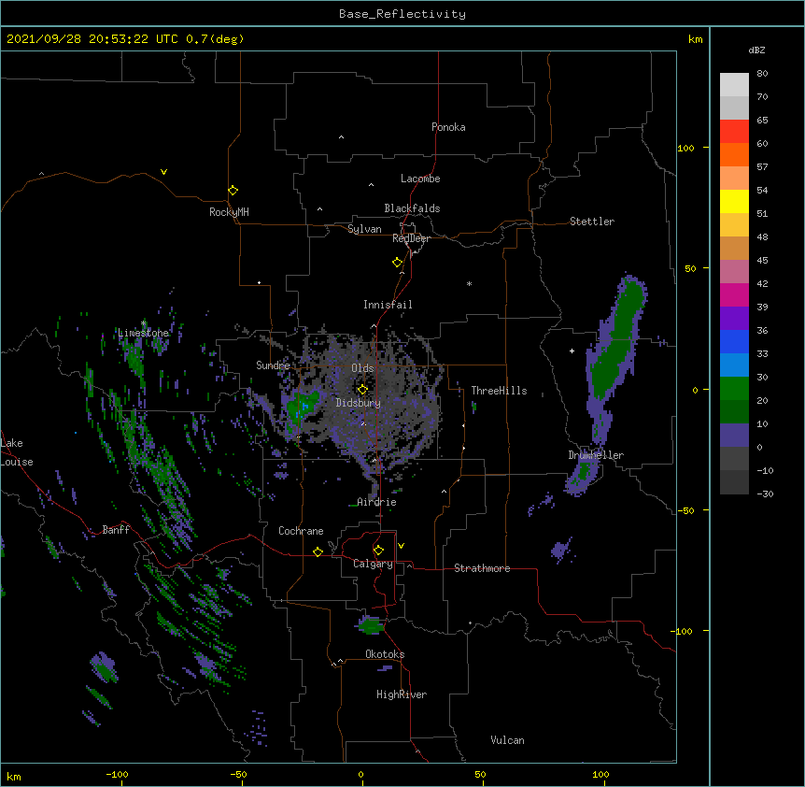Image resolution: width=805 pixels, height=787 pixels.
Task: Click the yellow V marker northwest of RockyMH
Action: click(163, 172)
